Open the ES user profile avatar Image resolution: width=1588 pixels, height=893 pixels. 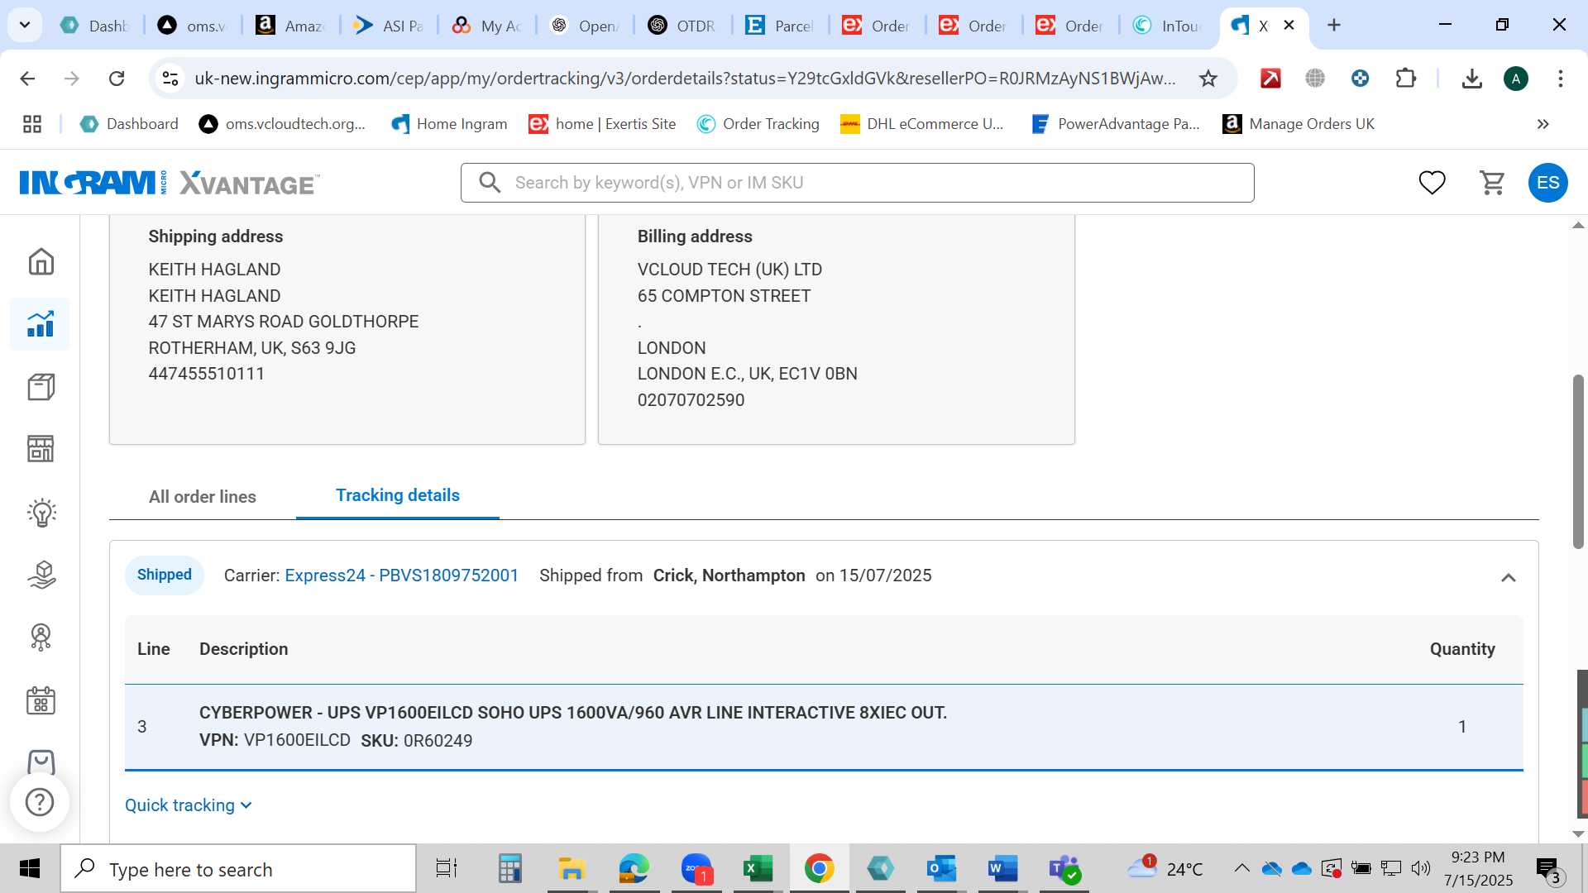1547,183
